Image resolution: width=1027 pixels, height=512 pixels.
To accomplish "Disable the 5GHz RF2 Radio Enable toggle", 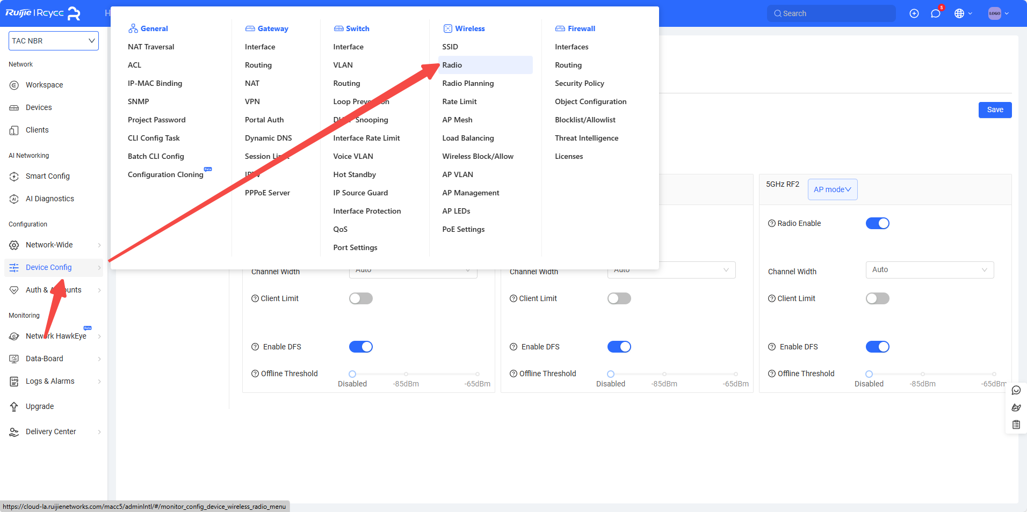I will point(877,223).
